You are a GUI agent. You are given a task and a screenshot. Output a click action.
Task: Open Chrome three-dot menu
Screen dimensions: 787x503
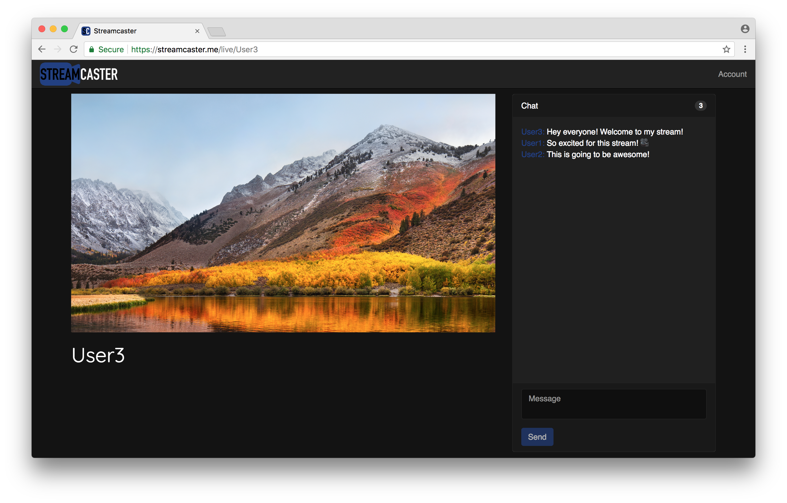[x=745, y=49]
